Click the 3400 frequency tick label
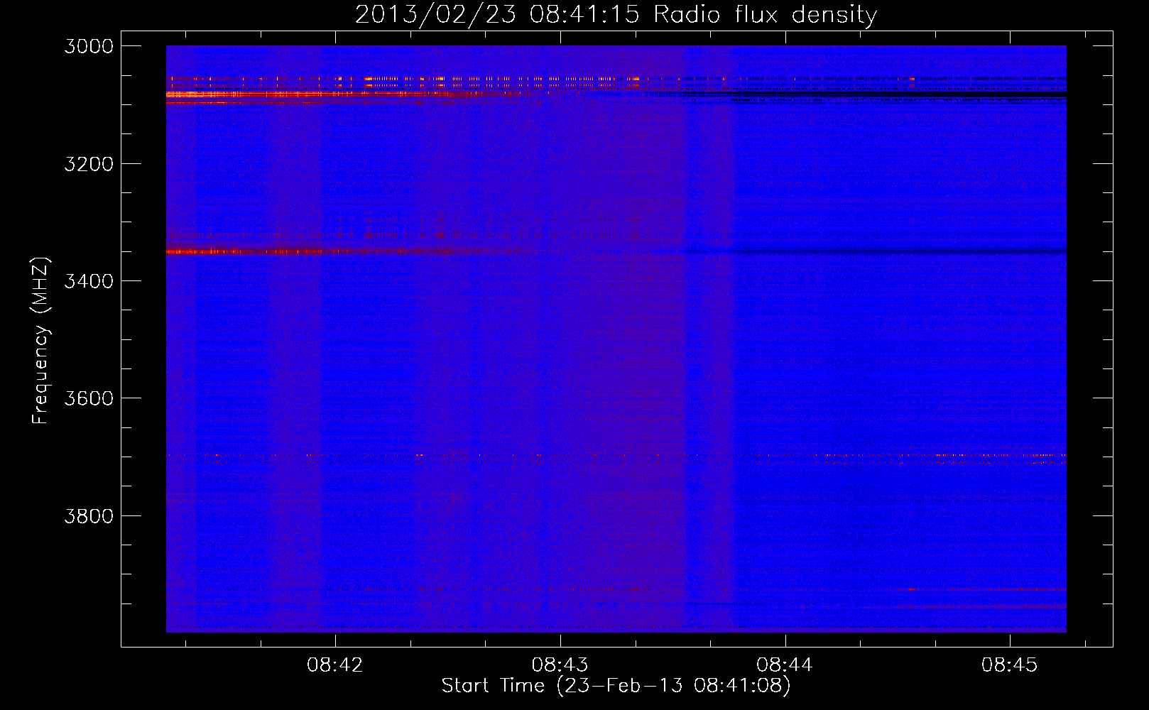1149x710 pixels. point(89,281)
